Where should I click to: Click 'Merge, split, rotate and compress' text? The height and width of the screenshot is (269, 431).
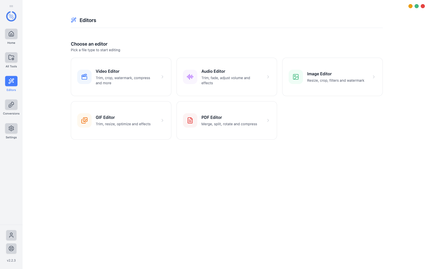click(229, 124)
